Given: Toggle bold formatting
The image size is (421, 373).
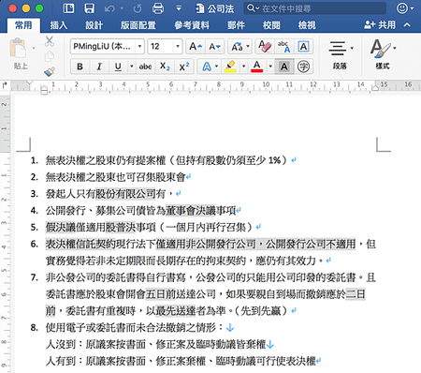Looking at the screenshot, I should click(x=80, y=67).
